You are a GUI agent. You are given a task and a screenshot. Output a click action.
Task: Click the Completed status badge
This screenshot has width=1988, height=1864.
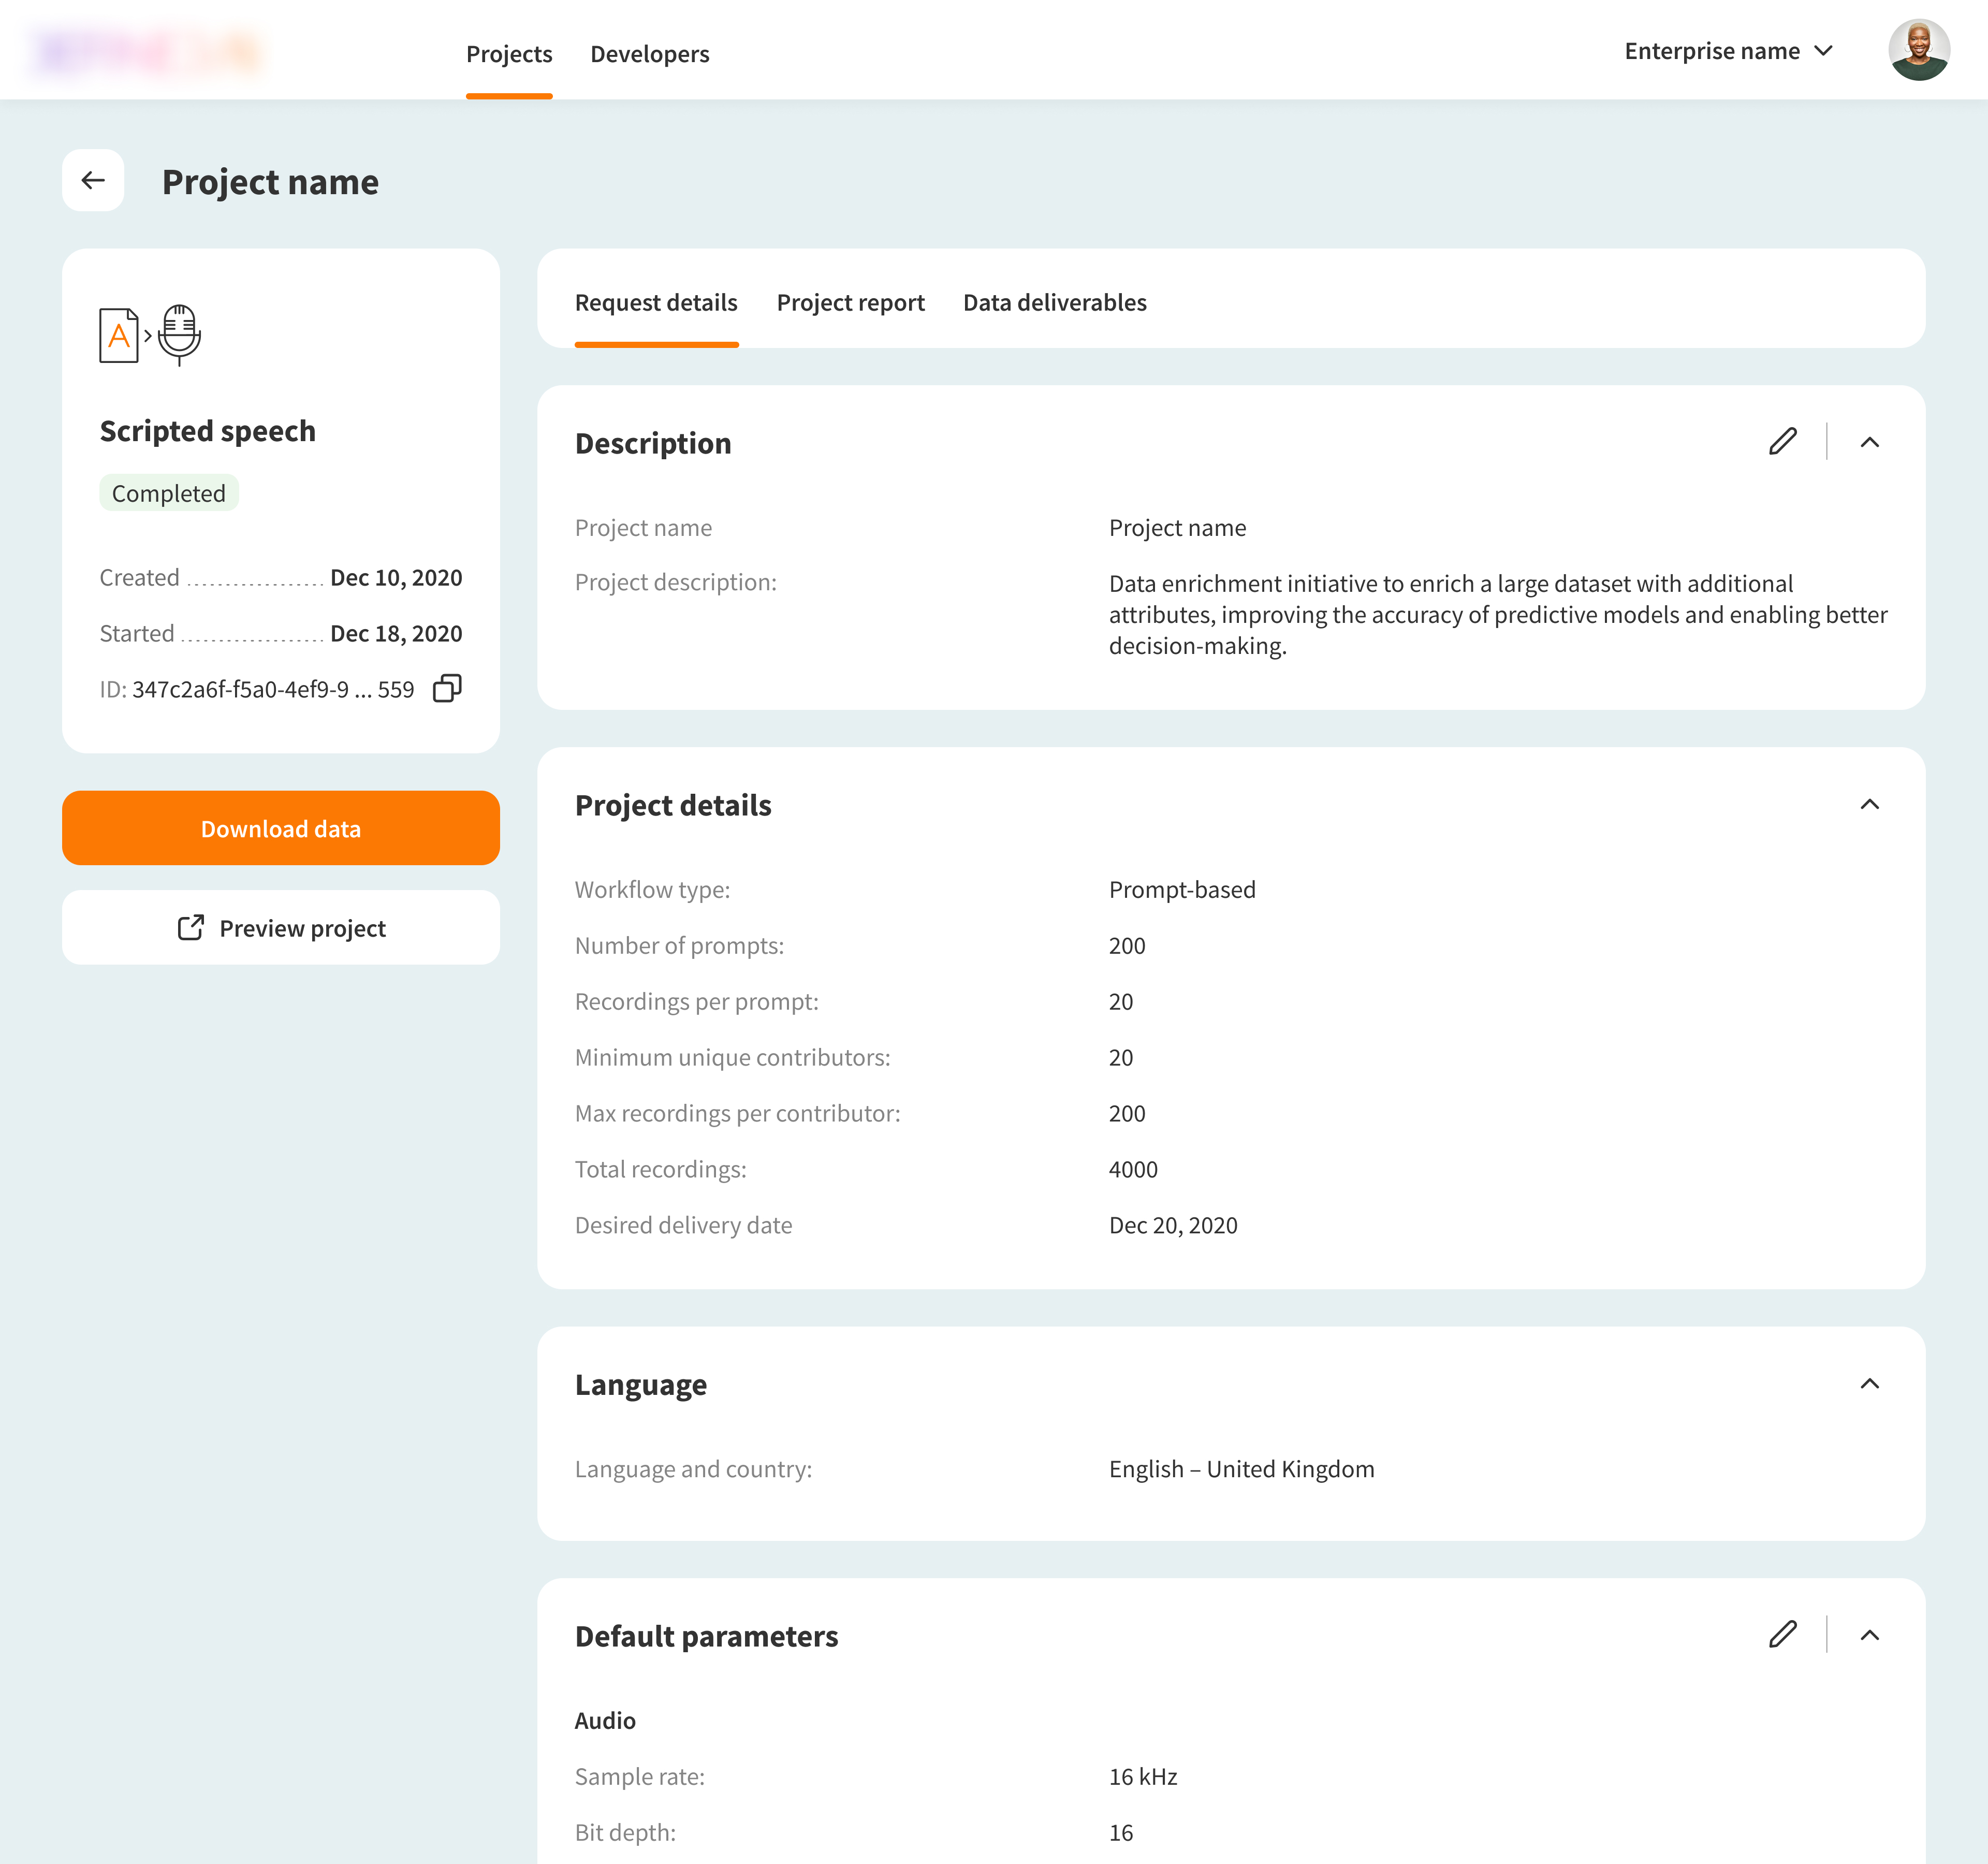point(169,493)
